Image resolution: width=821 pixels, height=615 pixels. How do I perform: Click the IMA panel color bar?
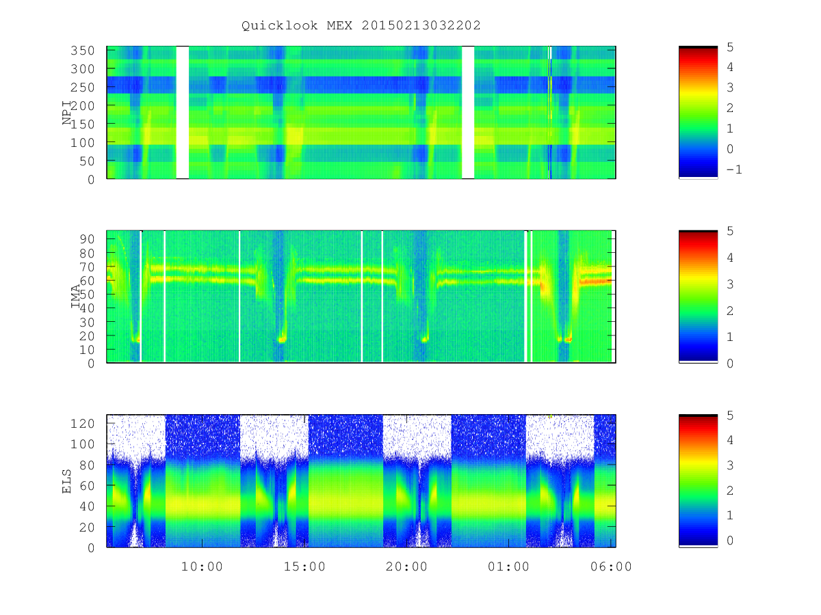698,297
